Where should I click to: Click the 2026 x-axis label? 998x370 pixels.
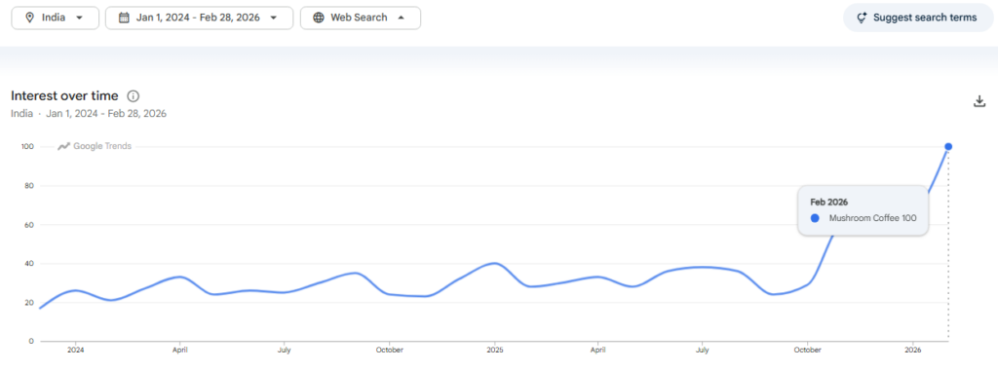912,350
